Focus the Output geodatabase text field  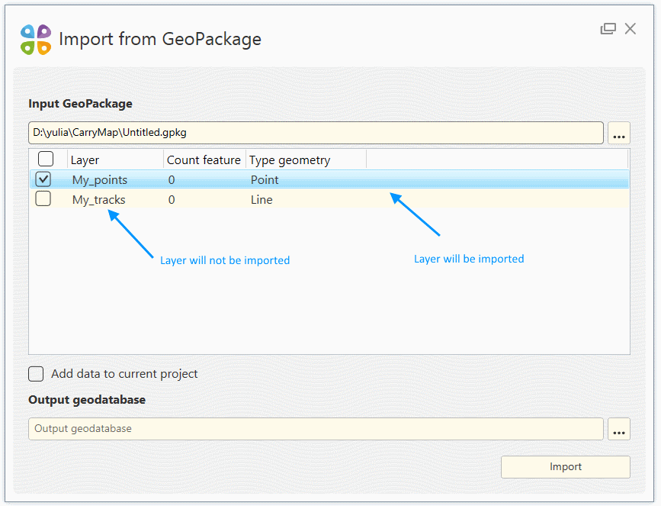click(x=316, y=429)
